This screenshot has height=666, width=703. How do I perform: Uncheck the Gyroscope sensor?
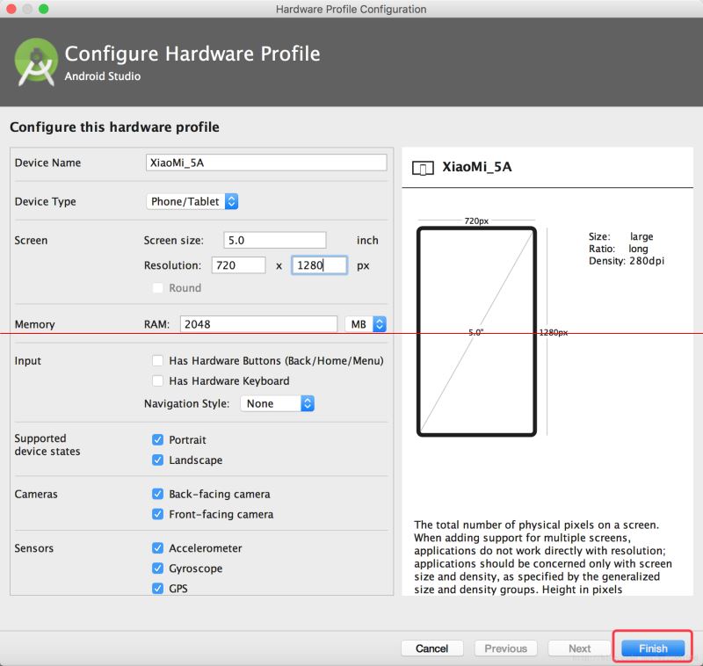tap(158, 568)
